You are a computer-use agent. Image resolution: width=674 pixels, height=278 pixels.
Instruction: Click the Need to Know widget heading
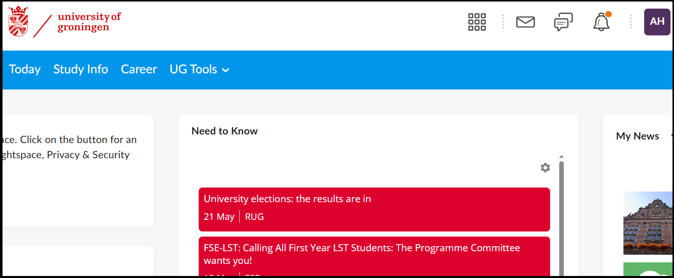(224, 131)
